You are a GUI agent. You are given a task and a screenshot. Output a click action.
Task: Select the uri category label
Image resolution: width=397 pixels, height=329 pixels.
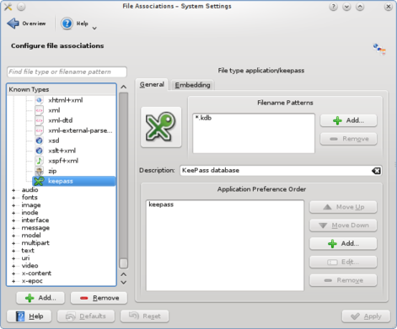click(x=25, y=258)
